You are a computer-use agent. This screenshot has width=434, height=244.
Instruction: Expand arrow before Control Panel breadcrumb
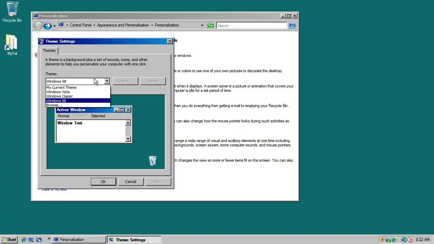pos(67,25)
